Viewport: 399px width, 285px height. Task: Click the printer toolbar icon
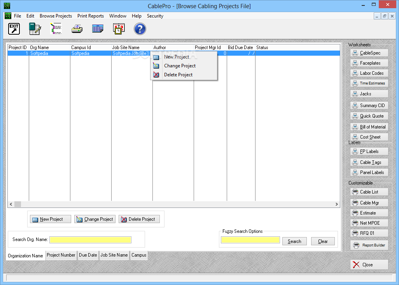pos(77,29)
